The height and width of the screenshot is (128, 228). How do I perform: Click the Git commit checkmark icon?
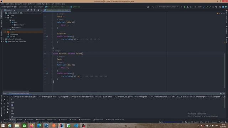coord(207,7)
